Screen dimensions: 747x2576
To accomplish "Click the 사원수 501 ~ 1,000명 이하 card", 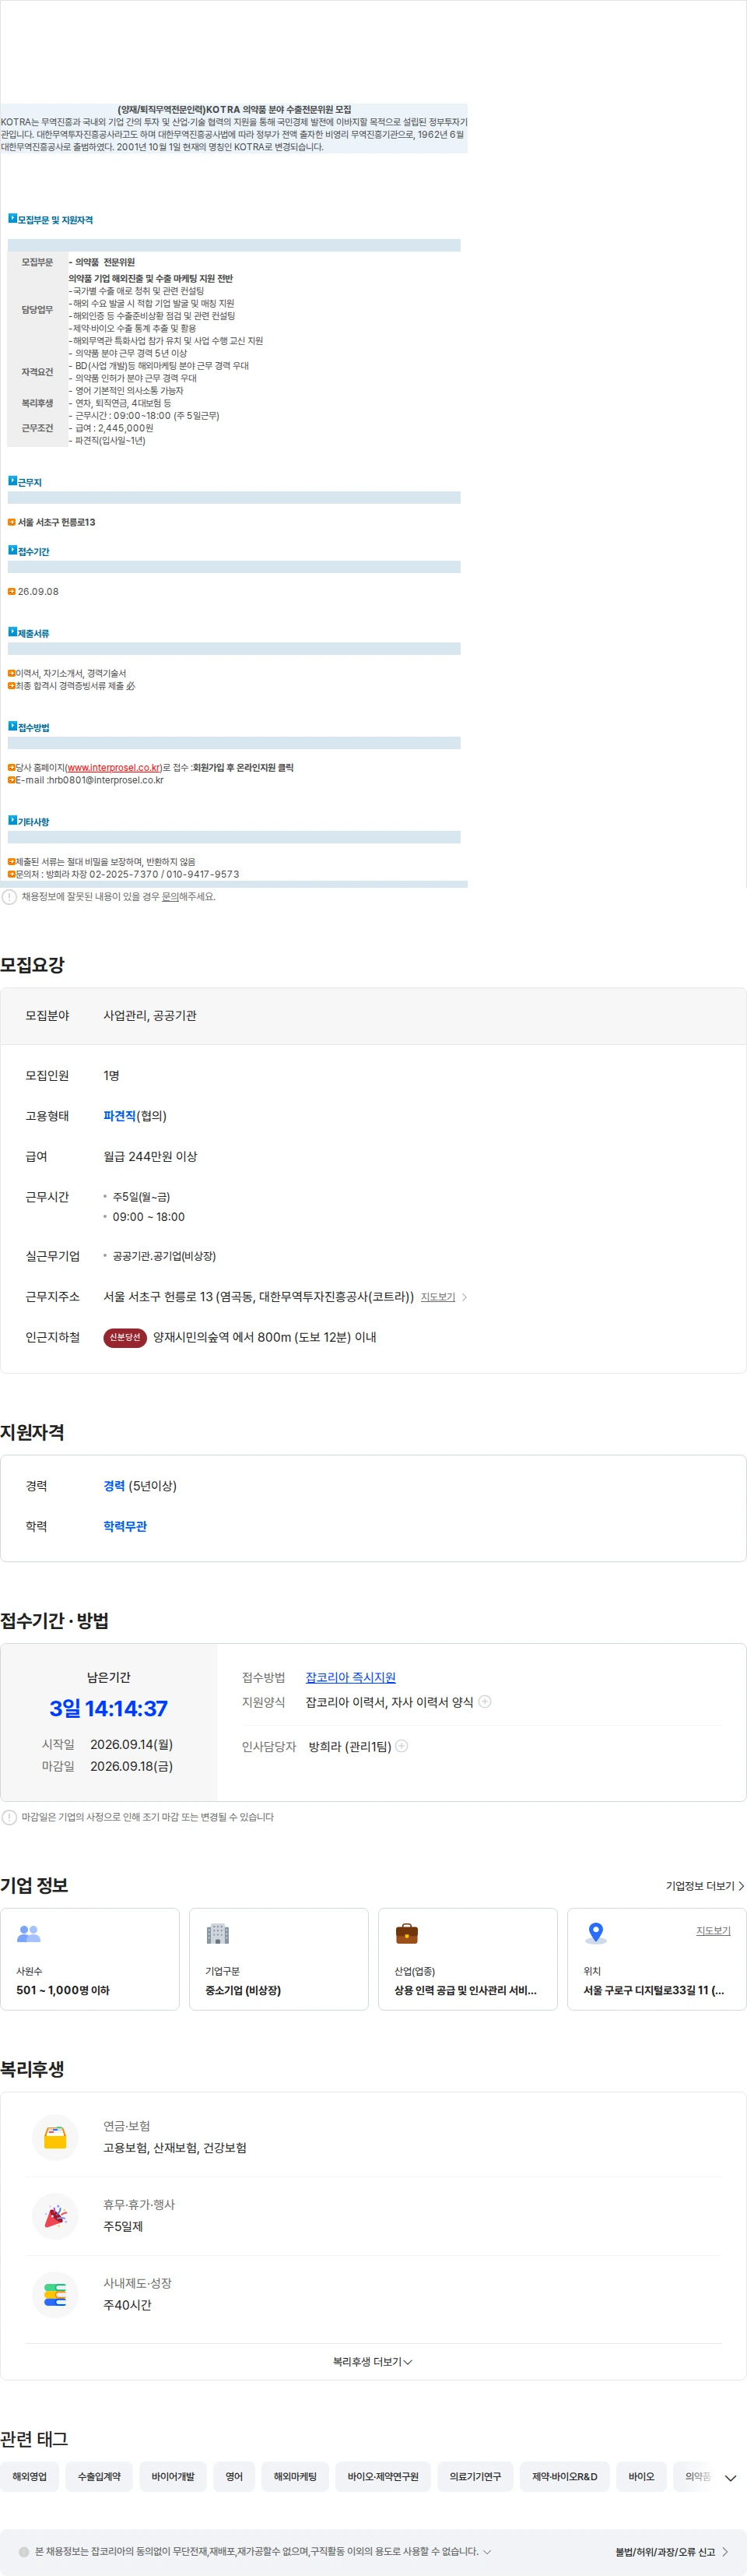I will tap(90, 1959).
